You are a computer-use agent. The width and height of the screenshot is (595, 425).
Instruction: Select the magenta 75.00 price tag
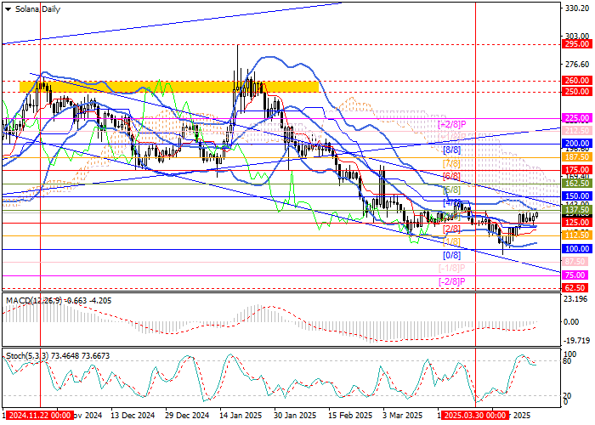pyautogui.click(x=576, y=275)
